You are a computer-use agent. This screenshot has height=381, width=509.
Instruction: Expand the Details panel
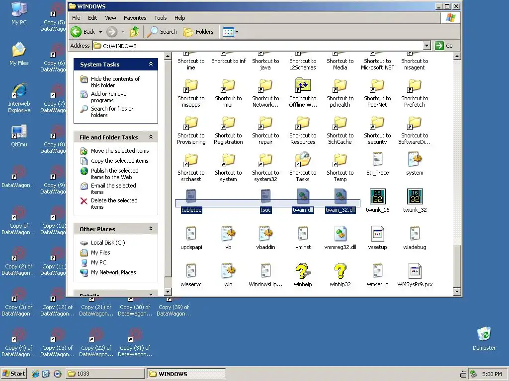click(151, 294)
